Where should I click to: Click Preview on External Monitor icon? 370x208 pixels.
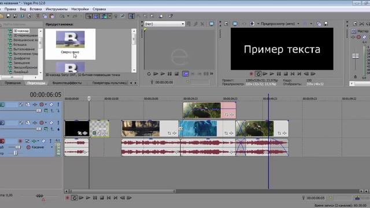tap(235, 24)
